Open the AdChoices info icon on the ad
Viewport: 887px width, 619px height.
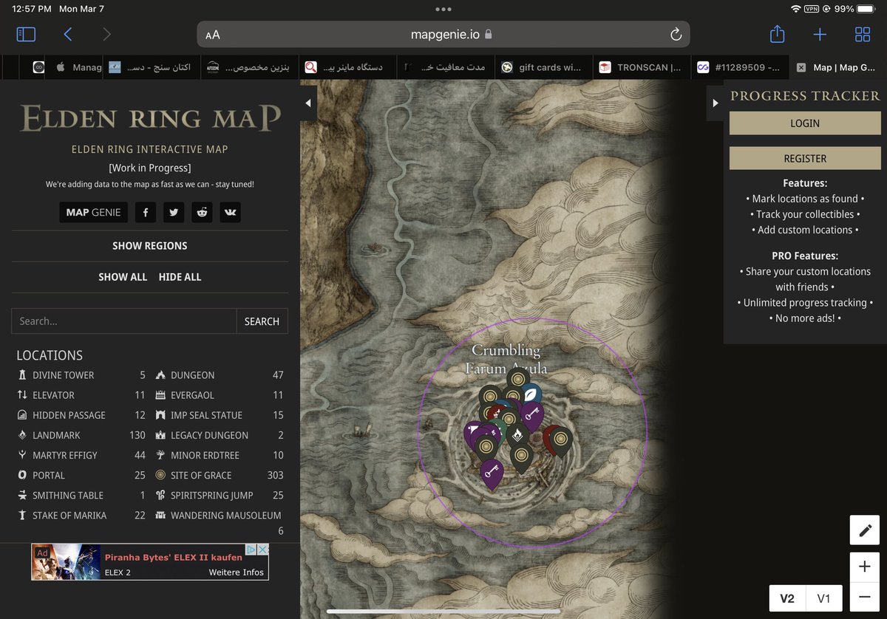pos(251,550)
